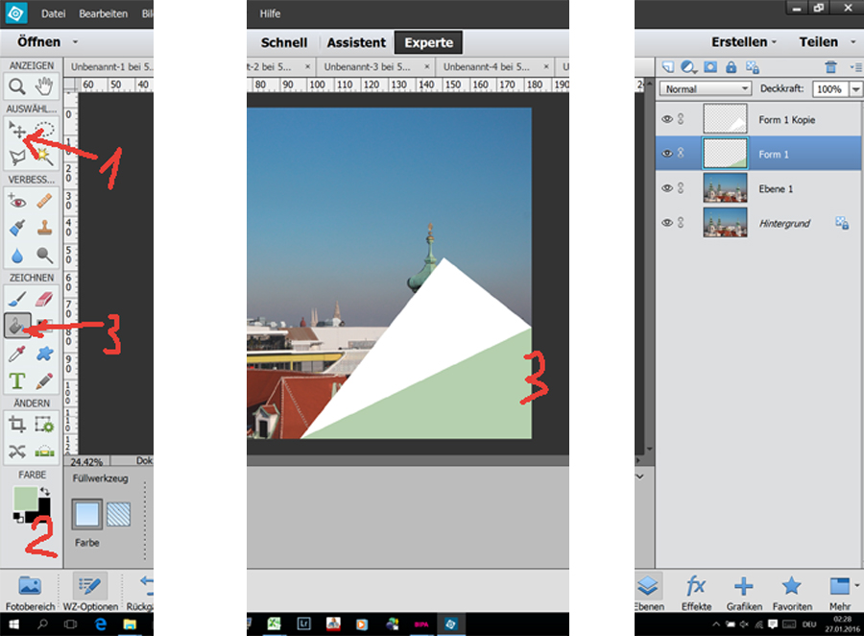The height and width of the screenshot is (636, 864).
Task: Select the Smart Brush tool
Action: (17, 228)
